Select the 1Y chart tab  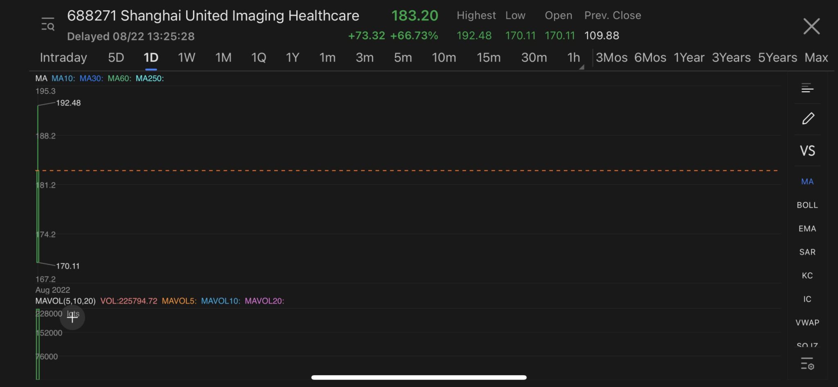(x=293, y=58)
